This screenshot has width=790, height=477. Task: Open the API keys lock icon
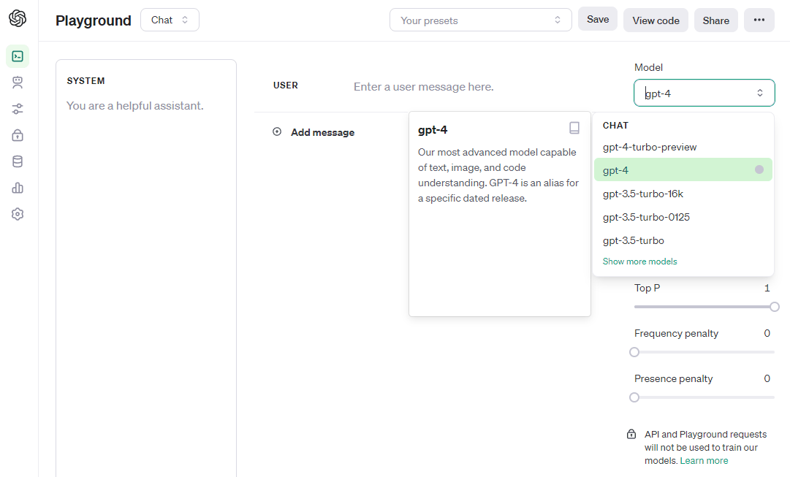pyautogui.click(x=18, y=135)
